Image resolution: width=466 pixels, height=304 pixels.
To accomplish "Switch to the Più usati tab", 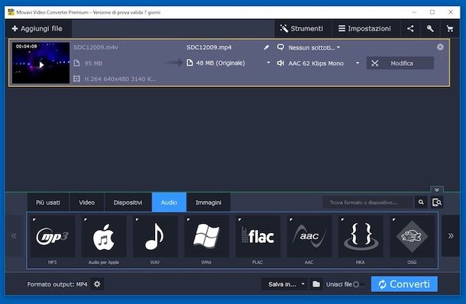I will (48, 202).
